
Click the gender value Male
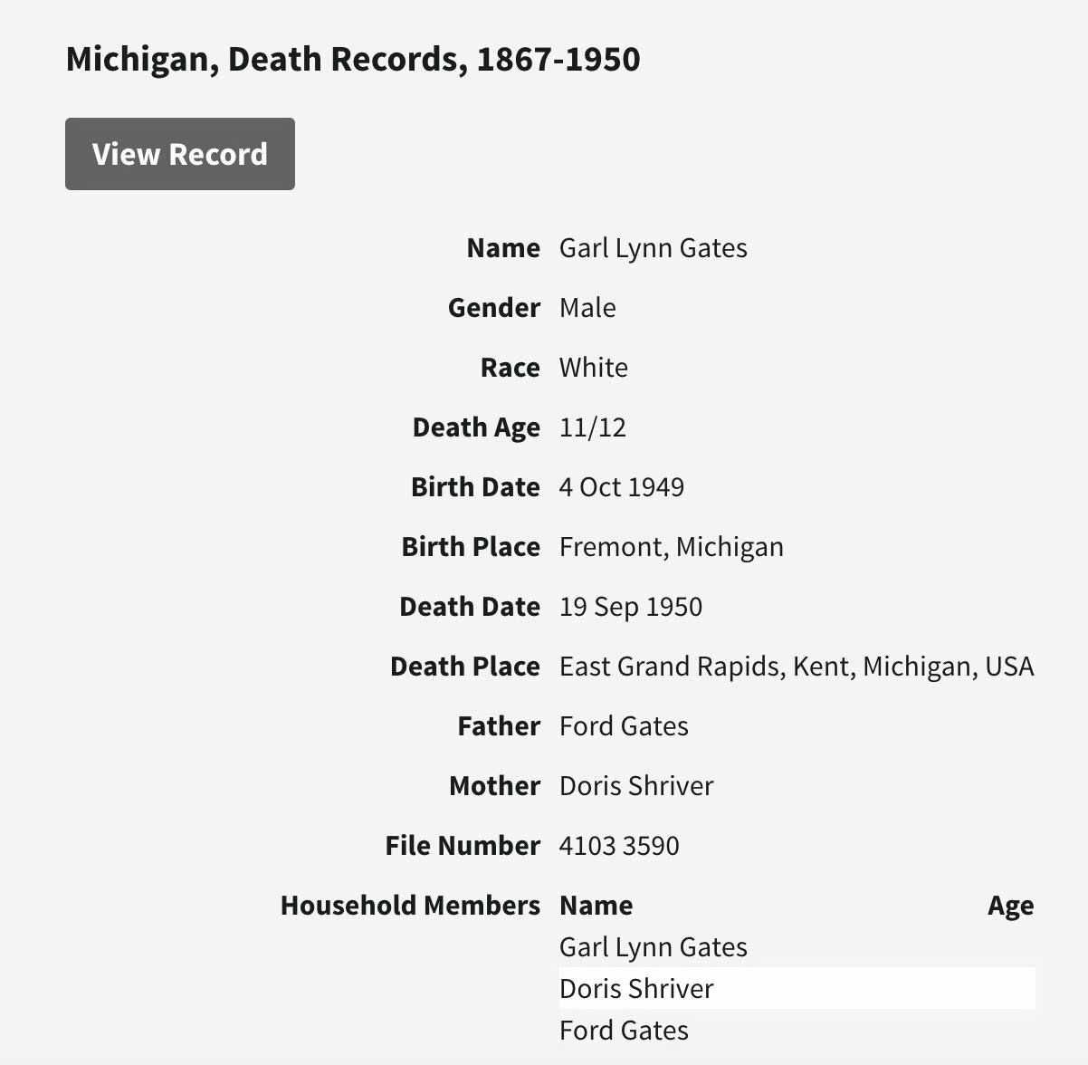point(587,308)
